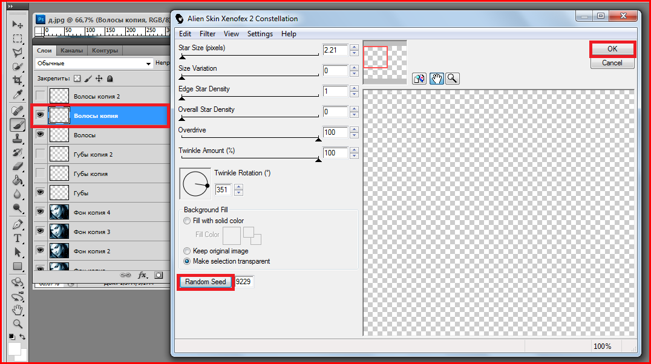Select the Zoom tool in Photoshop toolbar

pos(18,323)
